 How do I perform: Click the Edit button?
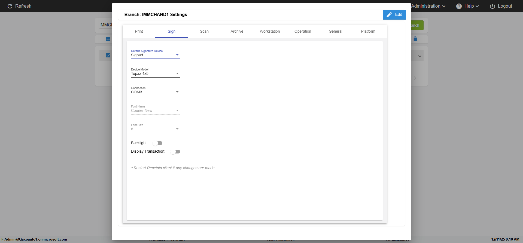pyautogui.click(x=394, y=15)
